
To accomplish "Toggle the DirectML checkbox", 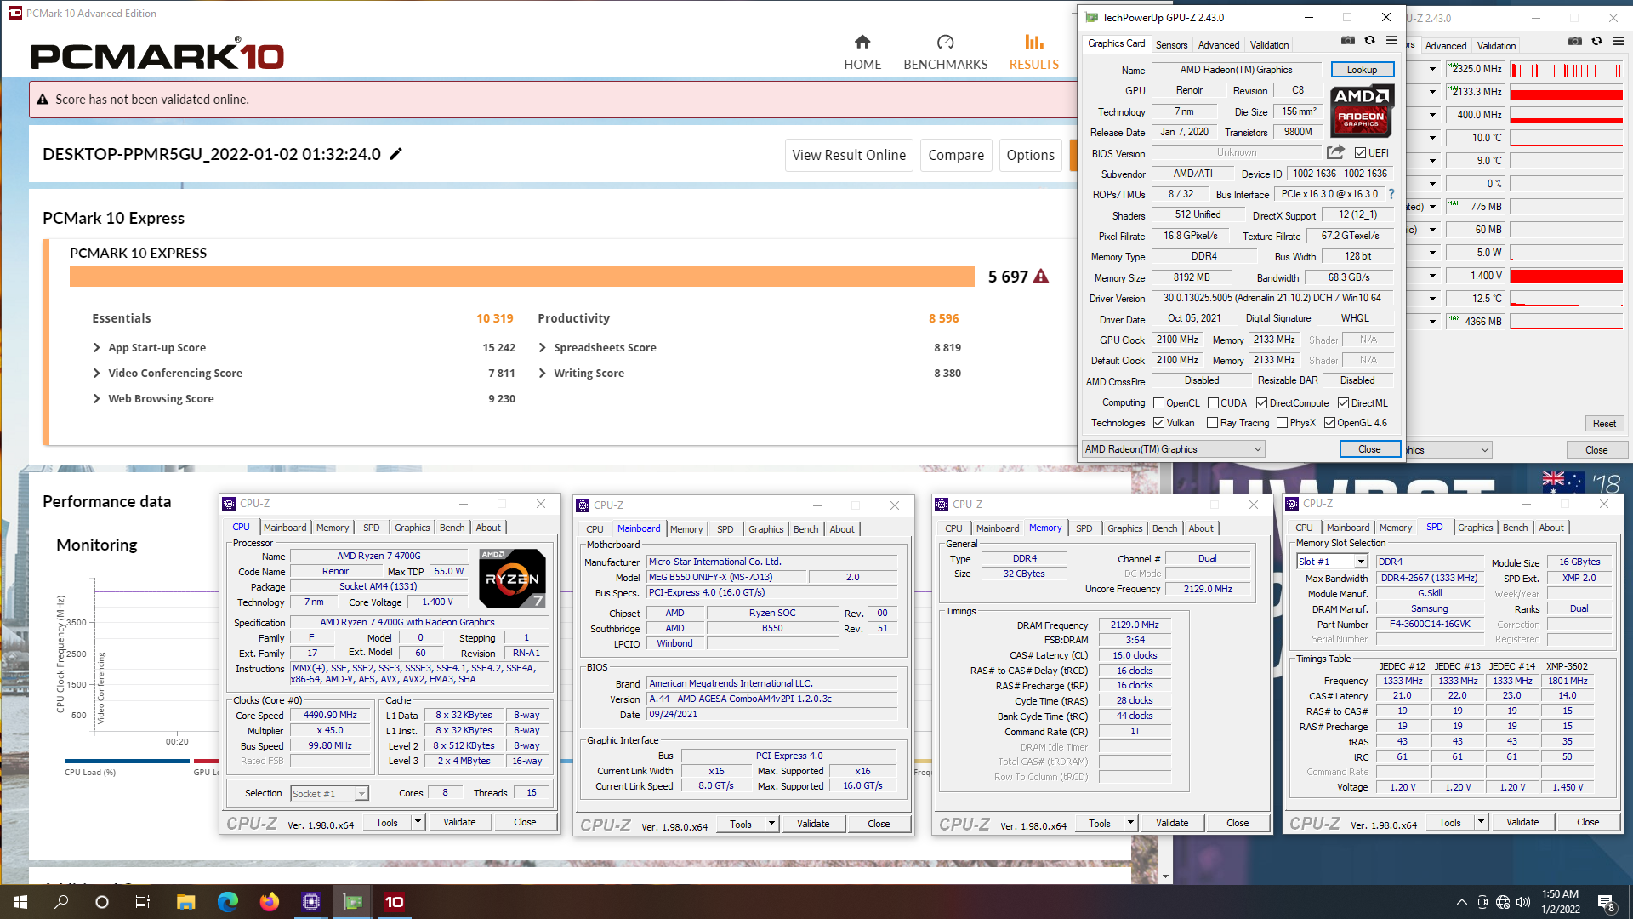I will point(1343,403).
